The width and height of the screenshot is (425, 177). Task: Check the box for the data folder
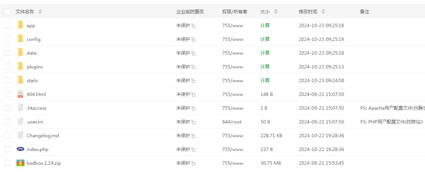[x=7, y=53]
